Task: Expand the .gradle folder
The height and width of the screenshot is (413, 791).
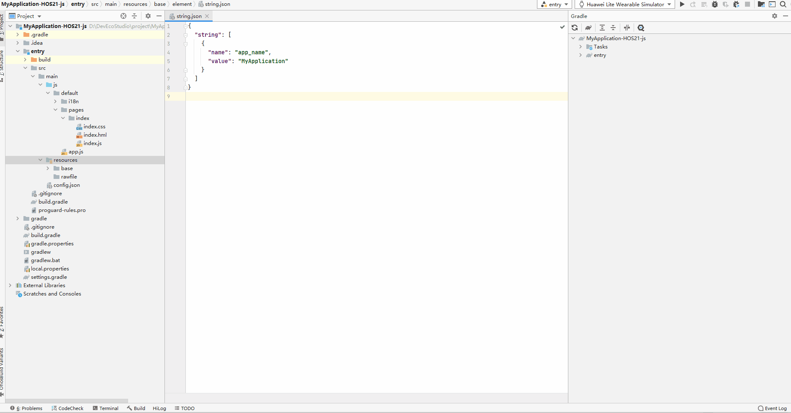Action: pyautogui.click(x=18, y=34)
